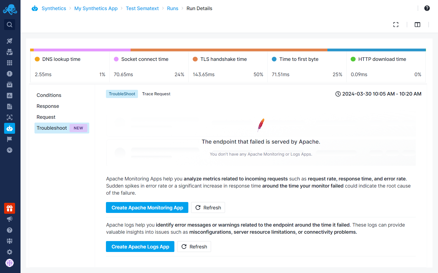Click the 143.65ms value
Image resolution: width=438 pixels, height=273 pixels.
coord(204,75)
